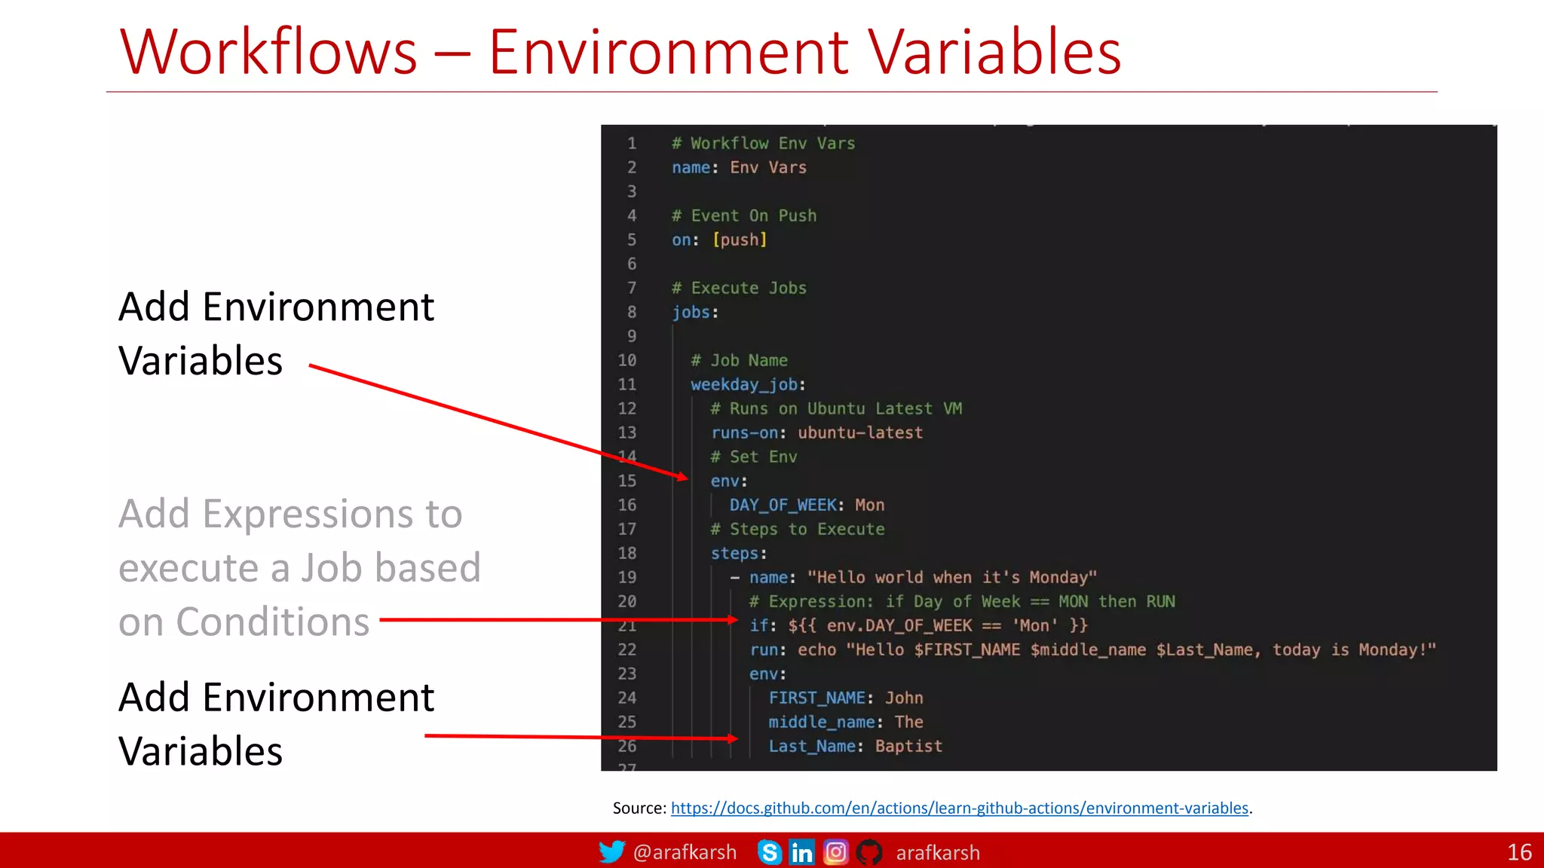Open the docs.github.com environment-variables source link
1544x868 pixels.
coord(960,808)
